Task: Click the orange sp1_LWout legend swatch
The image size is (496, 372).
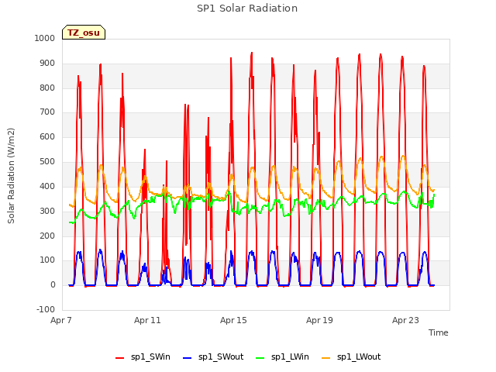Action: click(325, 358)
